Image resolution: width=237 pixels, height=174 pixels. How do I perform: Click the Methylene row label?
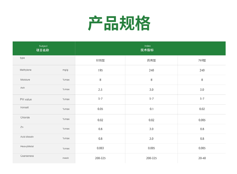[x=26, y=70]
